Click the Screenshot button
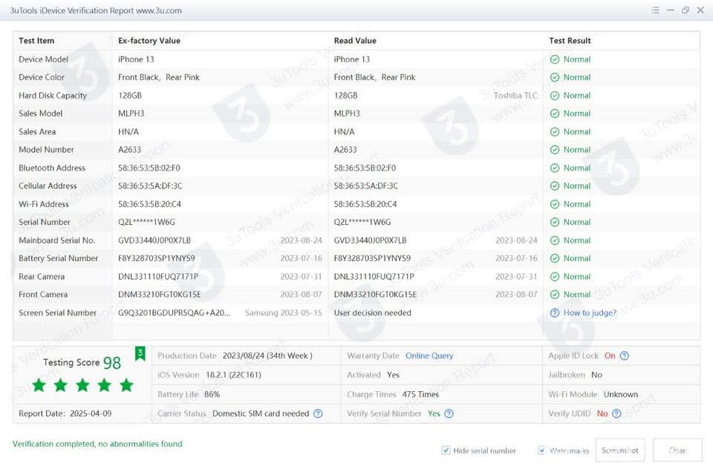 [620, 450]
